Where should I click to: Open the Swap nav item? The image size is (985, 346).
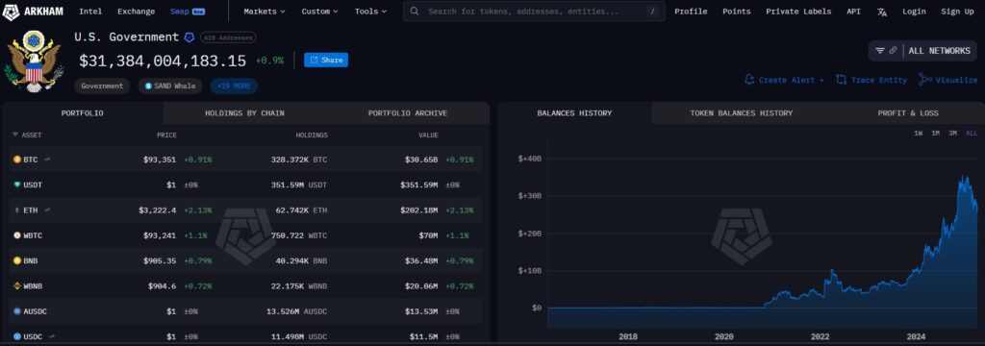click(188, 12)
